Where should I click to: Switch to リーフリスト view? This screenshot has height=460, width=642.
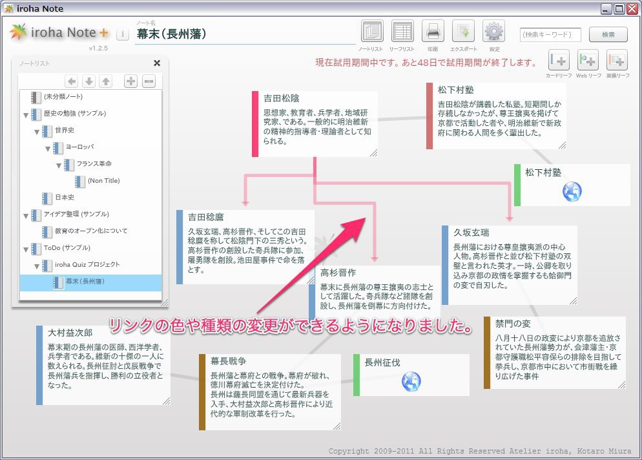click(x=402, y=30)
